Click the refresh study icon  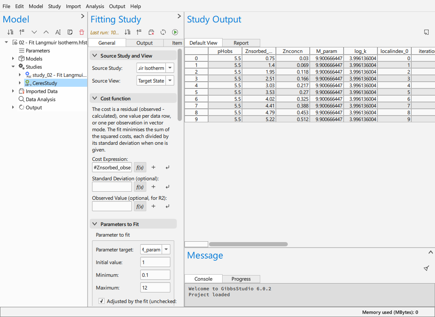click(163, 32)
